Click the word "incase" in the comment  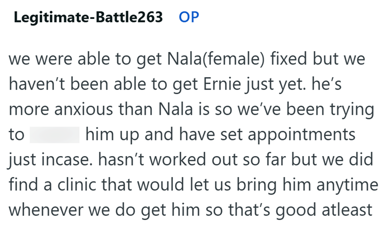pyautogui.click(x=63, y=159)
